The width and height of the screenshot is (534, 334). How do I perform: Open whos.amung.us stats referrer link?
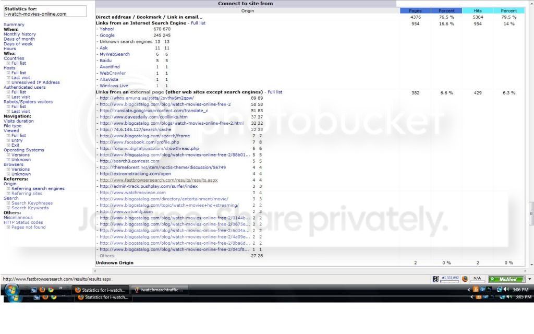pos(147,98)
